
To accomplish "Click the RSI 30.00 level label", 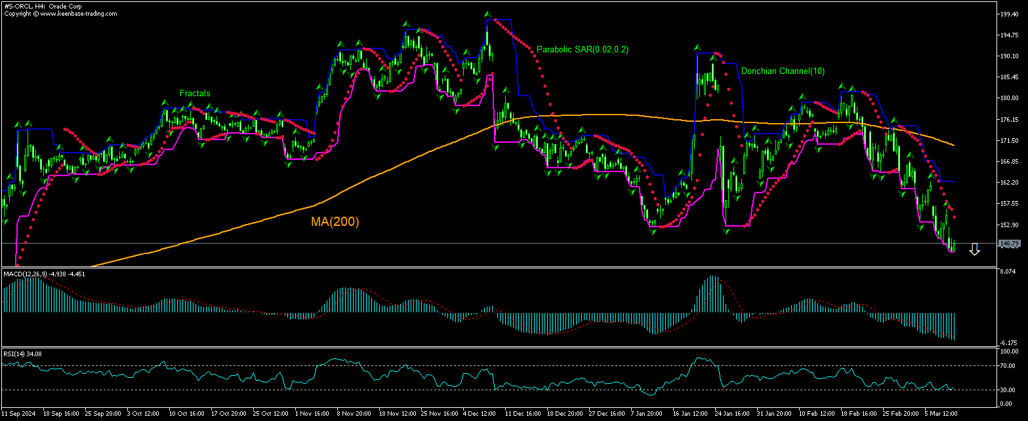I will 1009,390.
